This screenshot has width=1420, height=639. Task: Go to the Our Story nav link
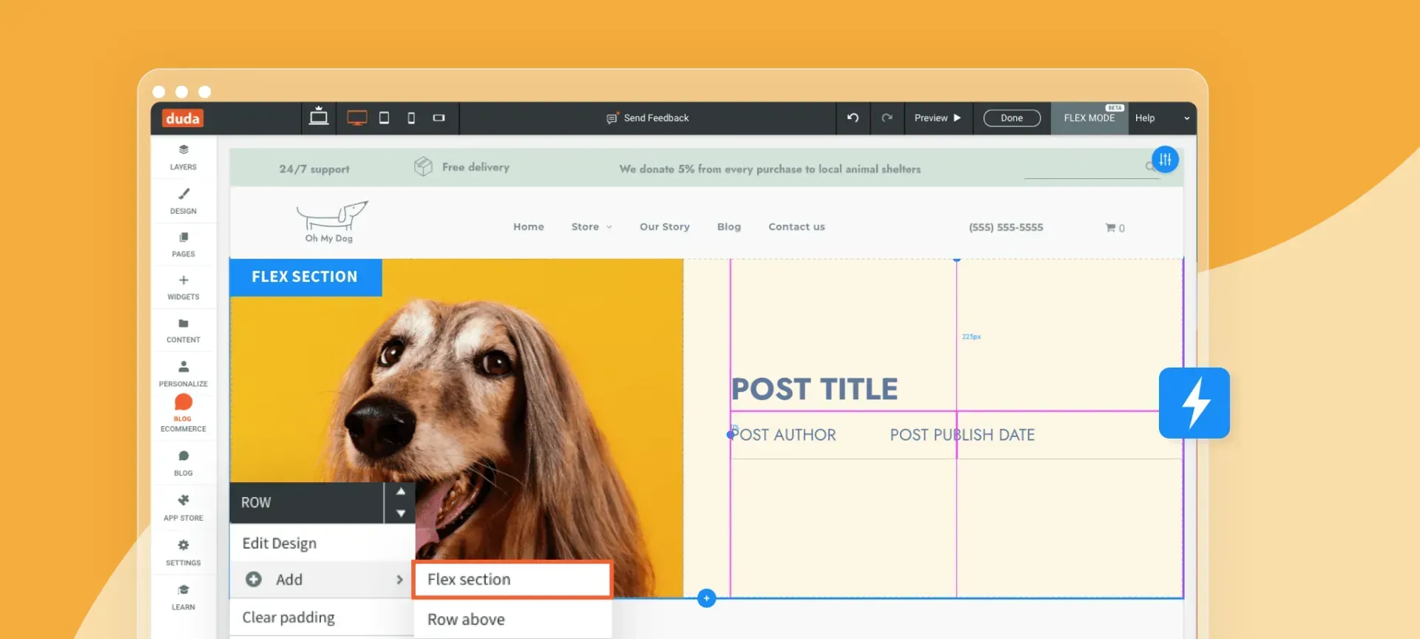(665, 227)
